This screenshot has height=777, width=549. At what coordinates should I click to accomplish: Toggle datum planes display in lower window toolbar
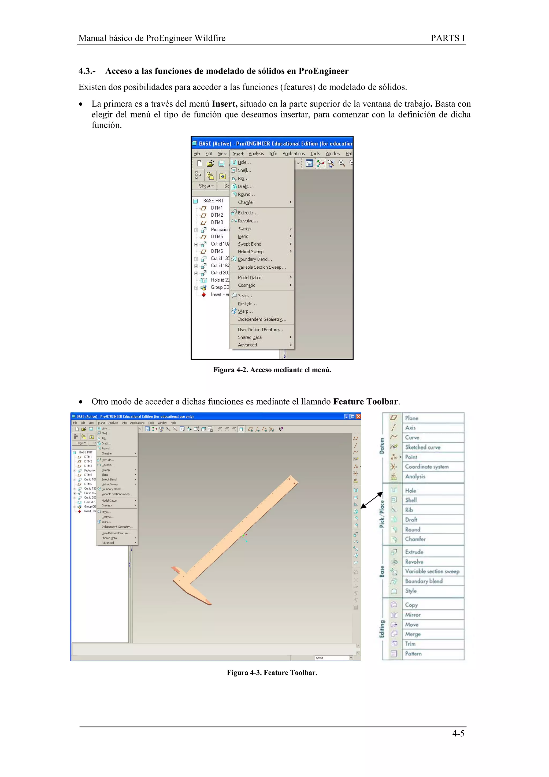[251, 429]
